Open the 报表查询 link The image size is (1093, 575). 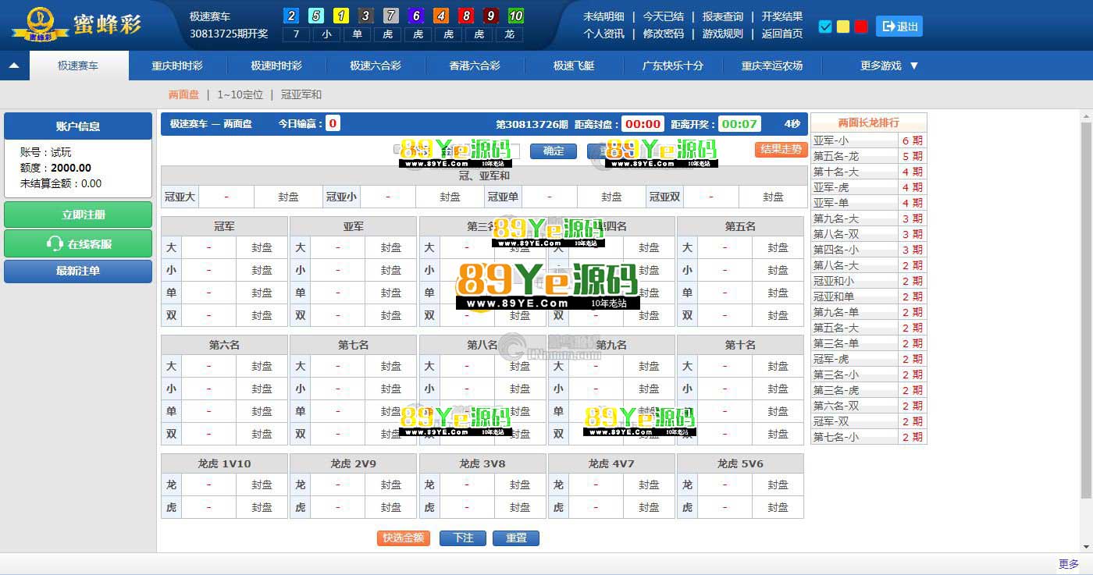pos(723,16)
